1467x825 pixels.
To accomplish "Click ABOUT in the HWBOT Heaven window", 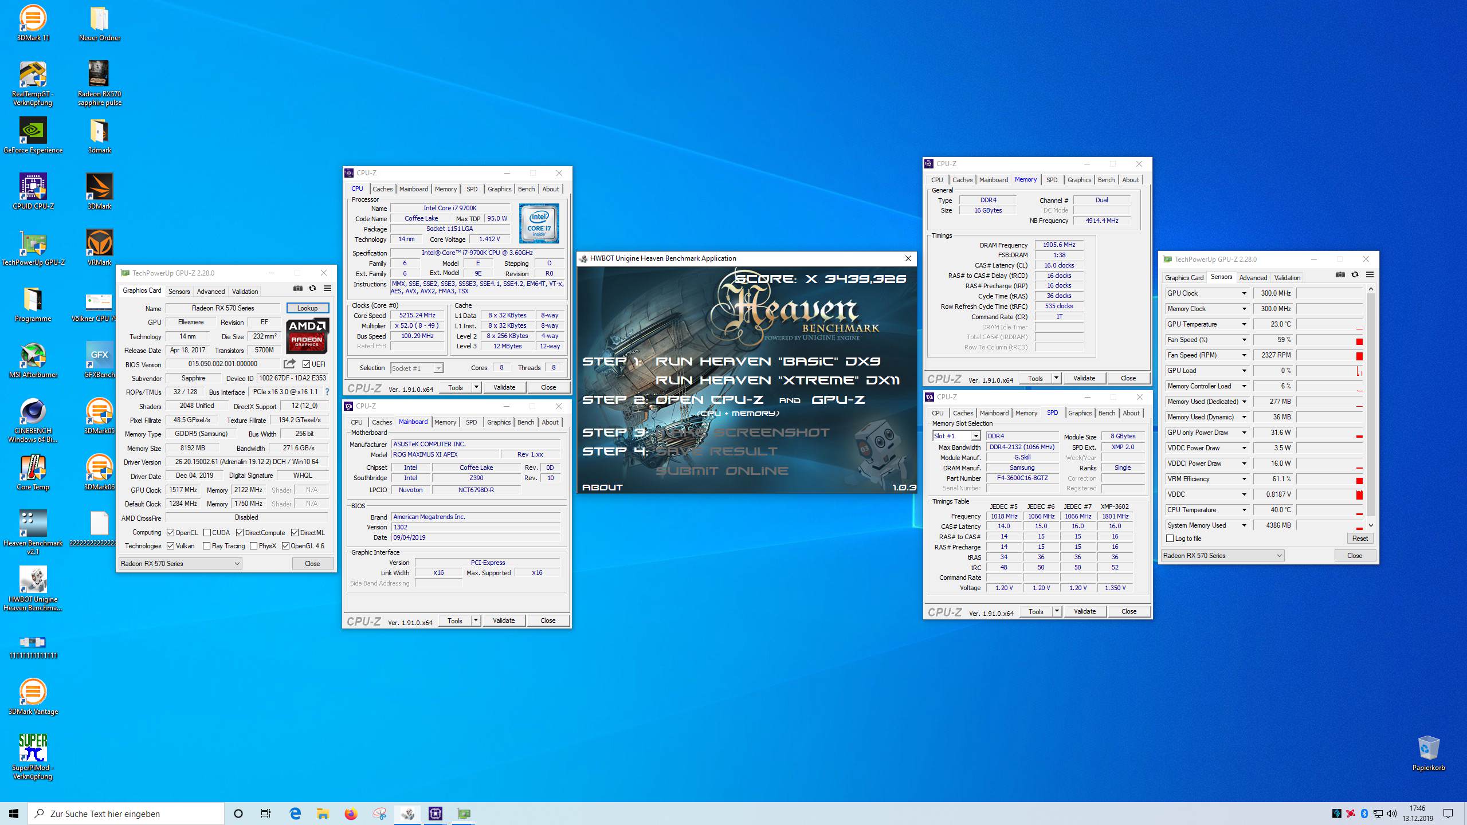I will click(x=602, y=488).
